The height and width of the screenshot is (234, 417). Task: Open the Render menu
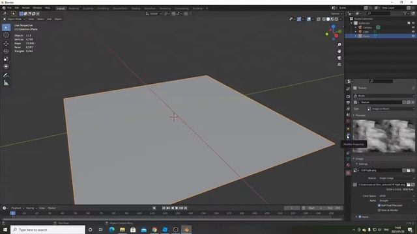[x=26, y=8]
